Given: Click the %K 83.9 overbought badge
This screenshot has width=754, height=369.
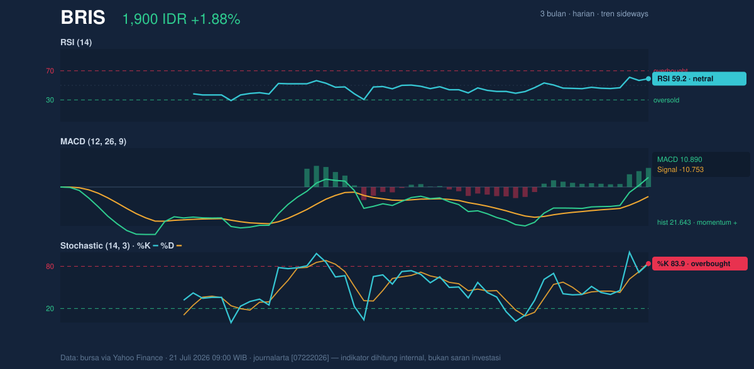Looking at the screenshot, I should [699, 264].
